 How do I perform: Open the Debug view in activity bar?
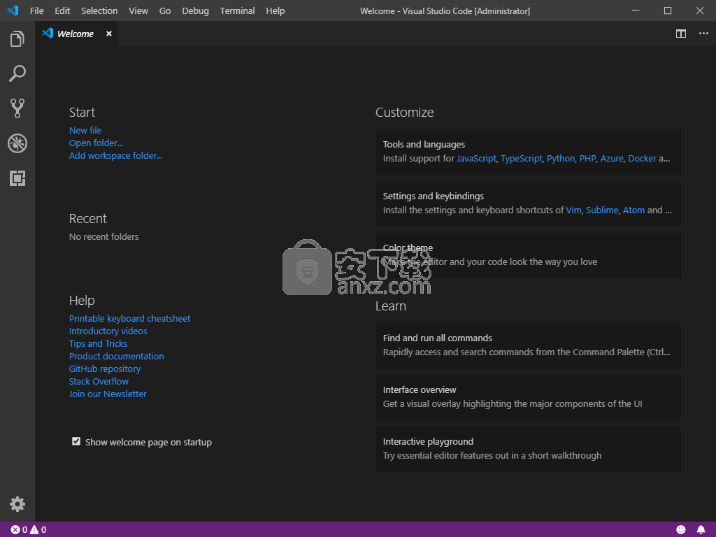tap(17, 143)
